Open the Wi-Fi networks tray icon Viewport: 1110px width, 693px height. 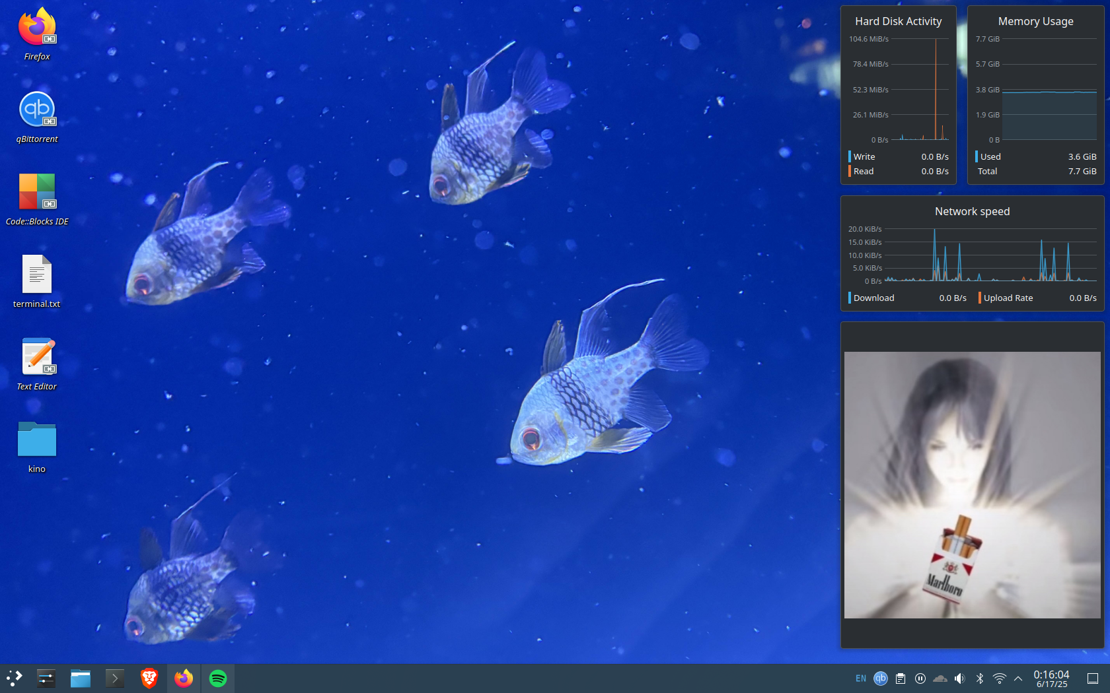point(1000,678)
